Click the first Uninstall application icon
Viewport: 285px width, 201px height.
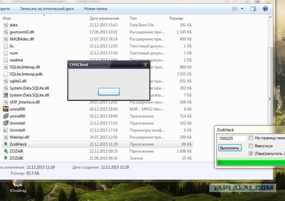[x=6, y=123]
